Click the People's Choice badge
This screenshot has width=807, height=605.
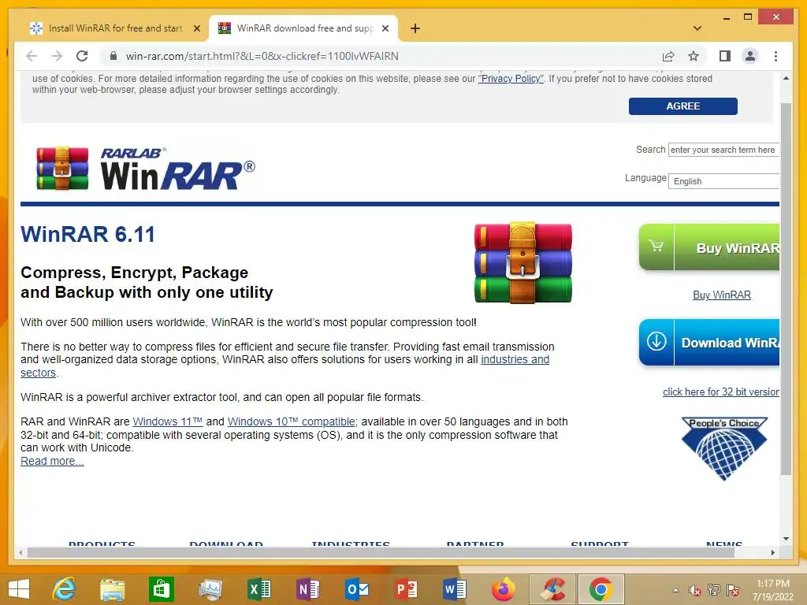[724, 448]
